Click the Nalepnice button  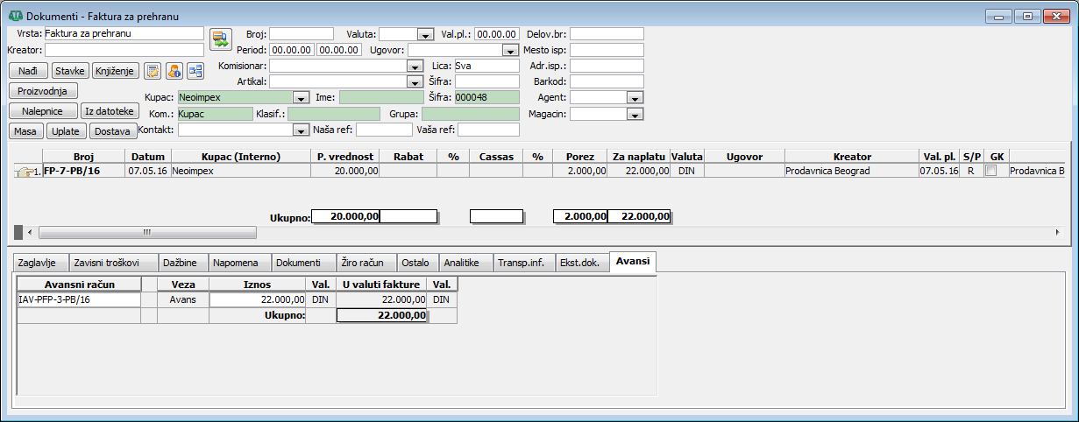[42, 111]
